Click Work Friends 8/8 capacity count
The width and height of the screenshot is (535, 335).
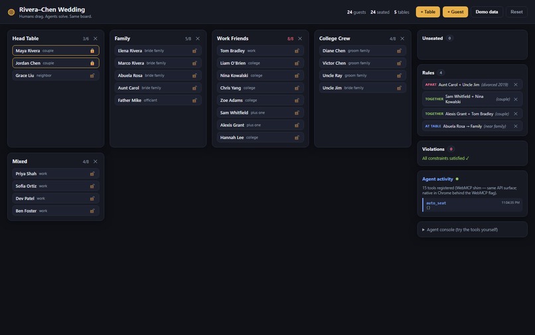point(290,39)
